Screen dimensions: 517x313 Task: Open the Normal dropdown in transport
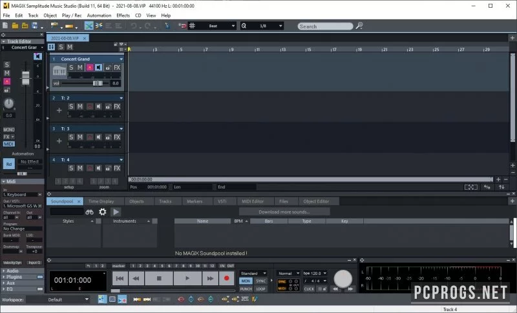point(288,273)
